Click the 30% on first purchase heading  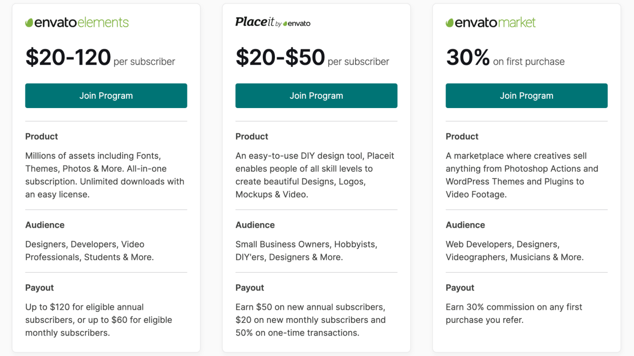pyautogui.click(x=505, y=58)
